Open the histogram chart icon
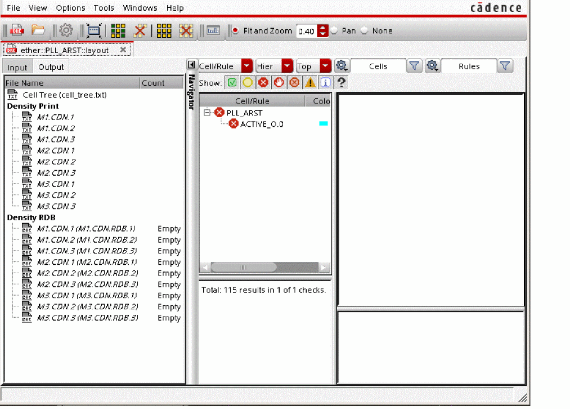 point(213,30)
